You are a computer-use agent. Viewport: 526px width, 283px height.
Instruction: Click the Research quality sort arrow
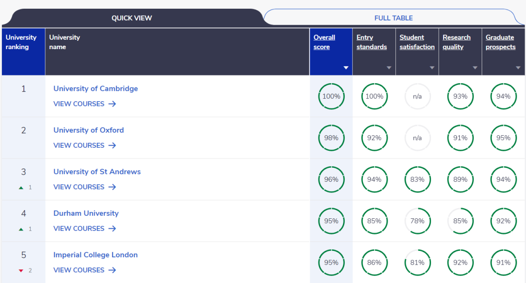click(475, 68)
